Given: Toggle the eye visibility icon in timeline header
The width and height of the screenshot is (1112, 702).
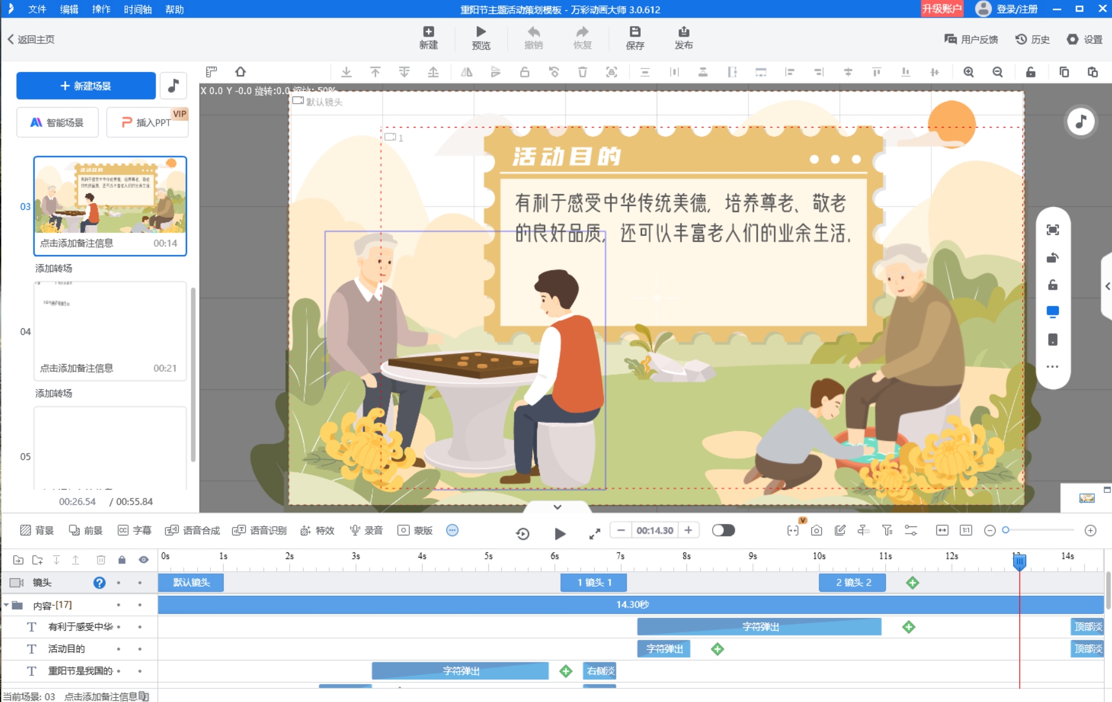Looking at the screenshot, I should point(144,559).
